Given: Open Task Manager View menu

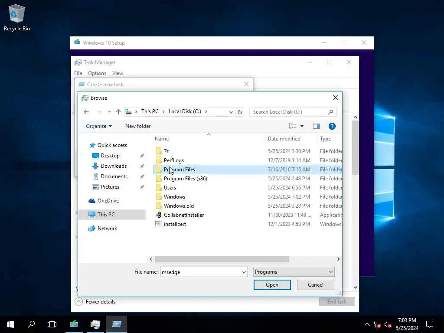Looking at the screenshot, I should (118, 73).
